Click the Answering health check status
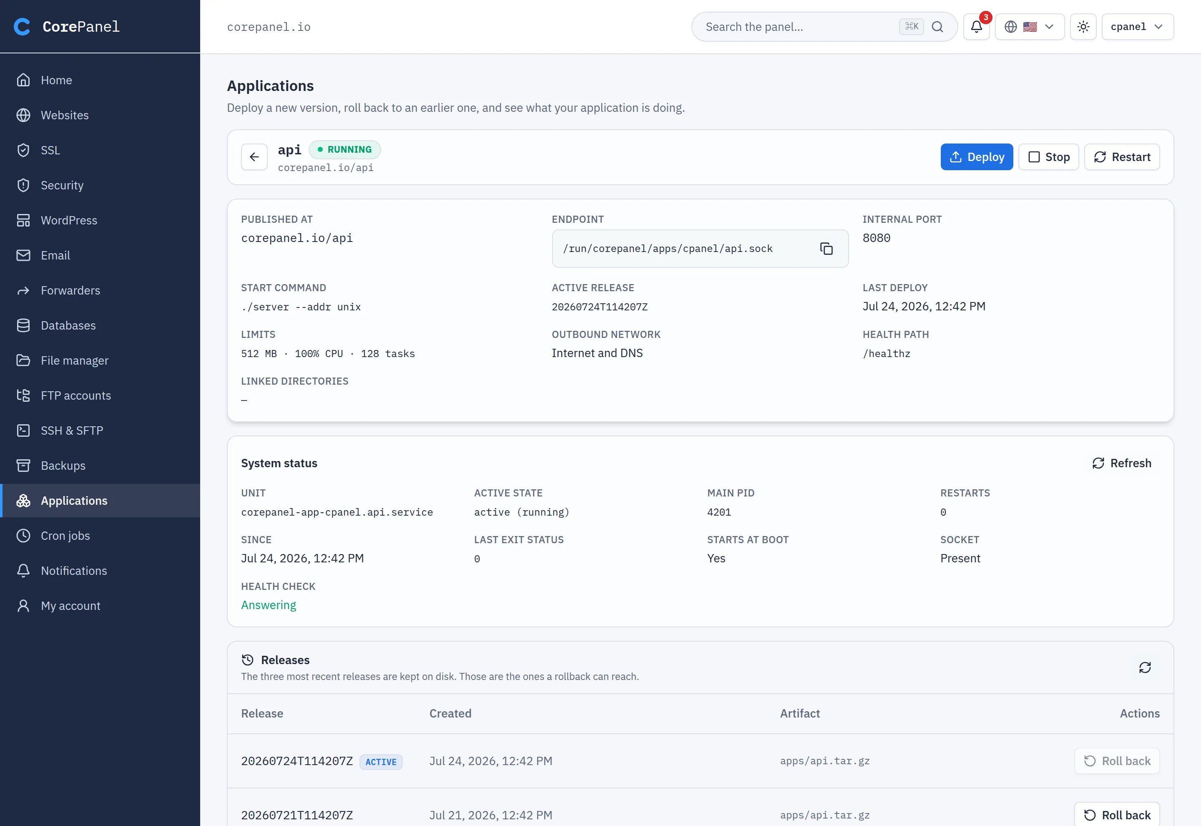This screenshot has height=826, width=1201. pos(269,605)
